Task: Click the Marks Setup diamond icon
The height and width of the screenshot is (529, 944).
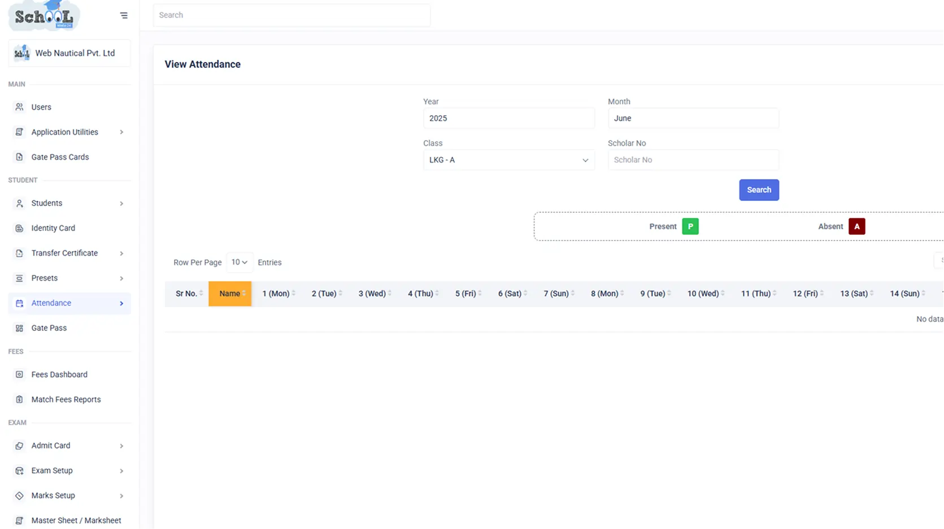Action: pos(19,496)
